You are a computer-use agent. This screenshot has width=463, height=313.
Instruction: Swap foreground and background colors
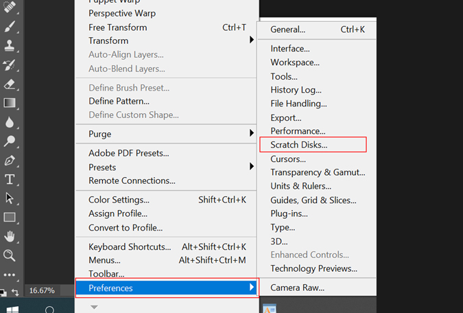[15, 292]
